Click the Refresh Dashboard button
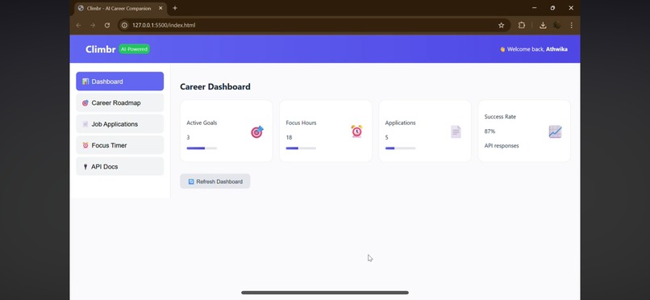The image size is (650, 300). pyautogui.click(x=215, y=181)
